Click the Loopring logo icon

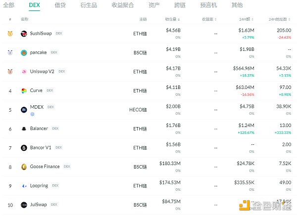[x=24, y=186]
